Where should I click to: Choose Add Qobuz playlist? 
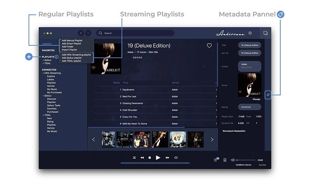(x=71, y=58)
